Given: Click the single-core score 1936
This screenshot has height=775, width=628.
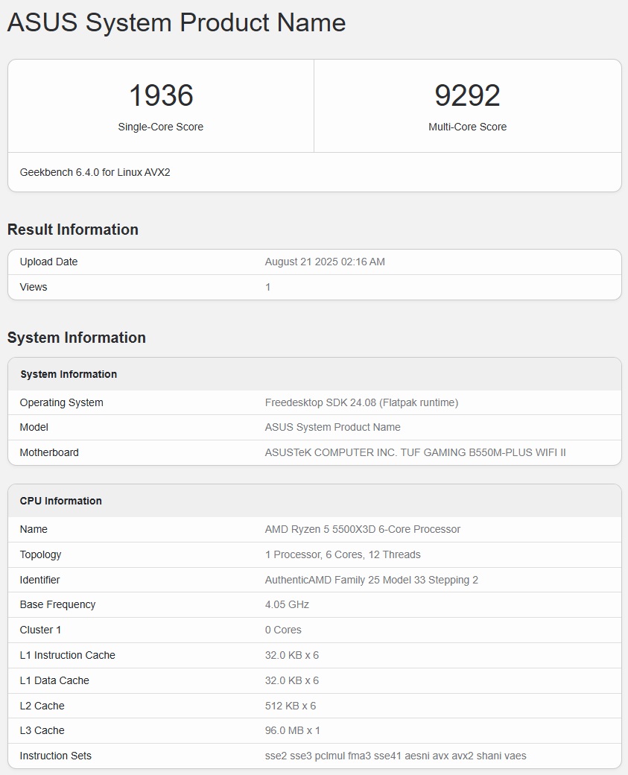Looking at the screenshot, I should tap(161, 95).
